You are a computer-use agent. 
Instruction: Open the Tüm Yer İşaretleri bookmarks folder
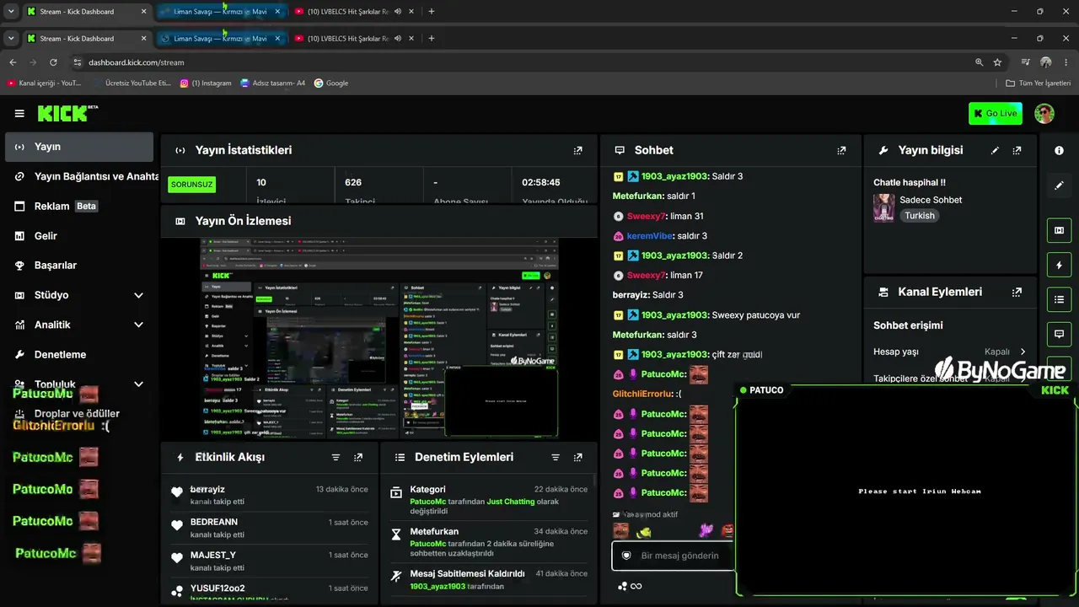click(1039, 83)
